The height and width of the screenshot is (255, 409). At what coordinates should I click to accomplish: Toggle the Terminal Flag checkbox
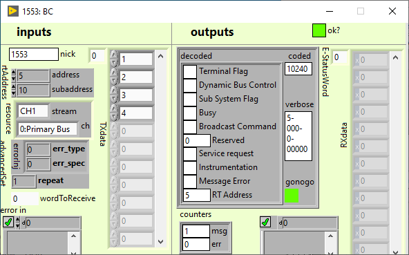pyautogui.click(x=190, y=71)
